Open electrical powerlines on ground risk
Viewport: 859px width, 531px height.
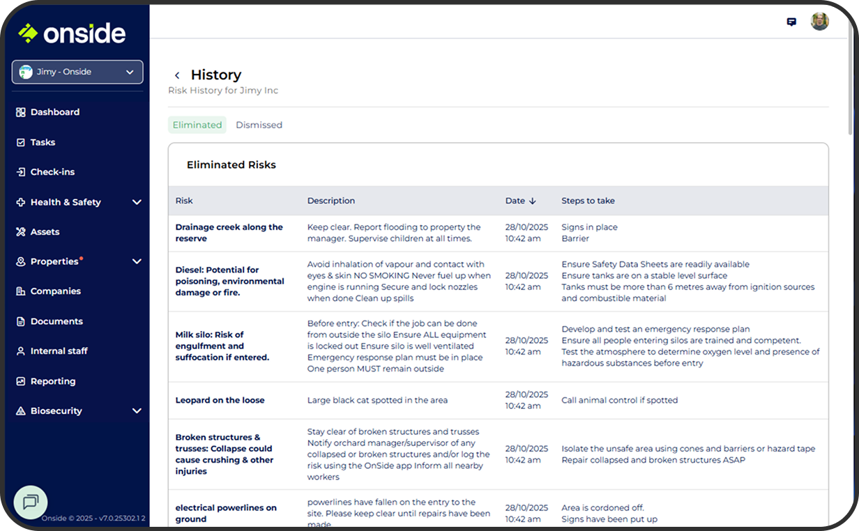[226, 514]
